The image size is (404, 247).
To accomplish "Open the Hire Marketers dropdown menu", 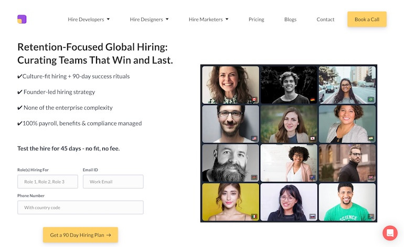I will coord(208,19).
